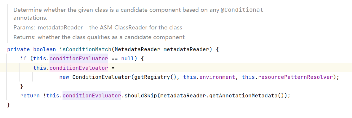Click the return keyword
The width and height of the screenshot is (352, 118).
30,96
